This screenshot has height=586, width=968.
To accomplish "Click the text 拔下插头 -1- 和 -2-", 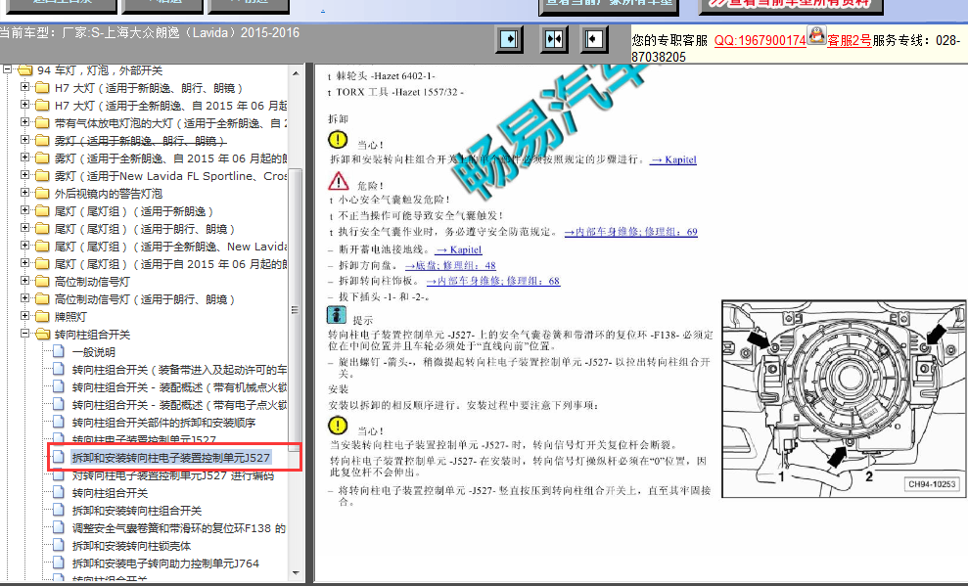I will (384, 296).
